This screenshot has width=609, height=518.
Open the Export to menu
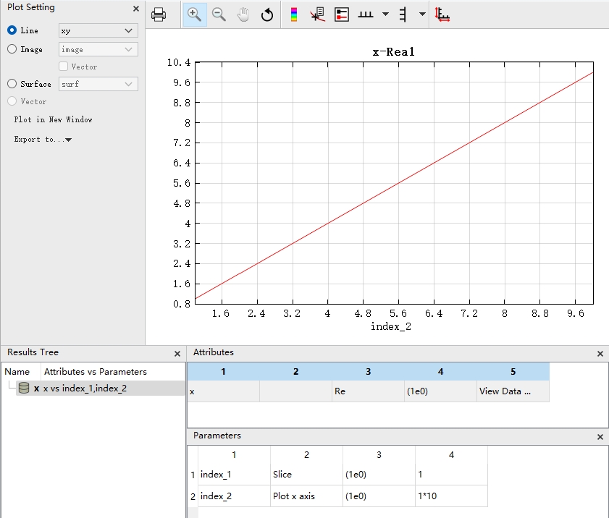(43, 140)
